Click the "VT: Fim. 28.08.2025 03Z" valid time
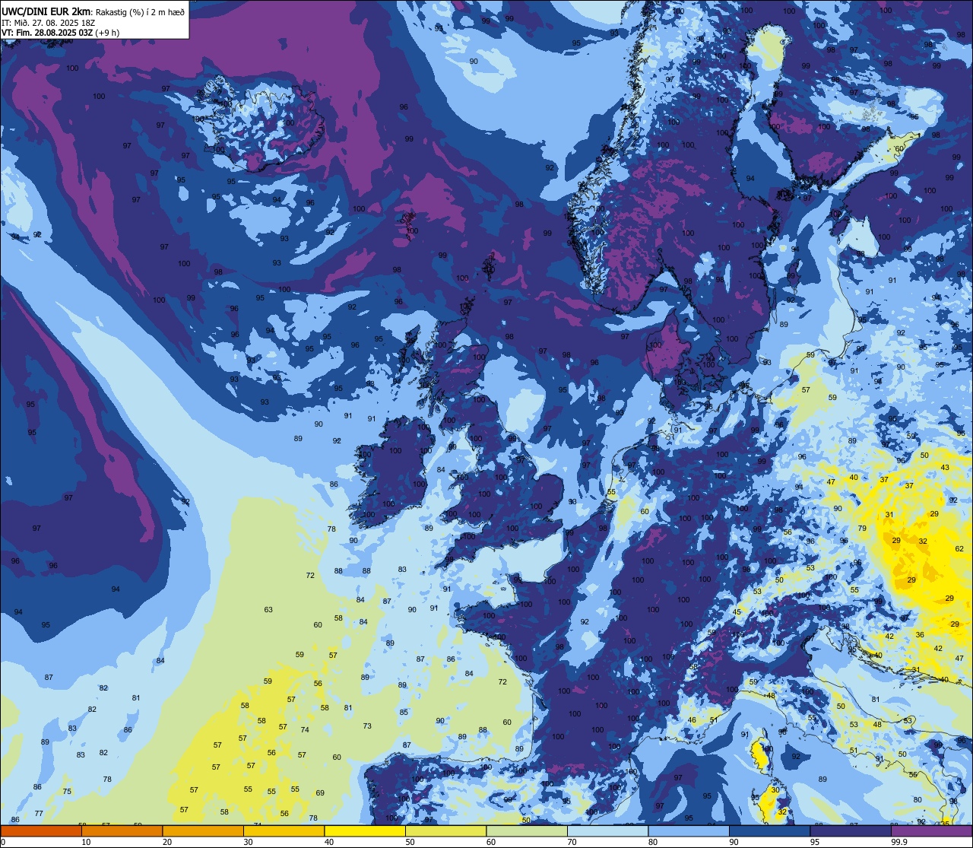 tap(48, 33)
